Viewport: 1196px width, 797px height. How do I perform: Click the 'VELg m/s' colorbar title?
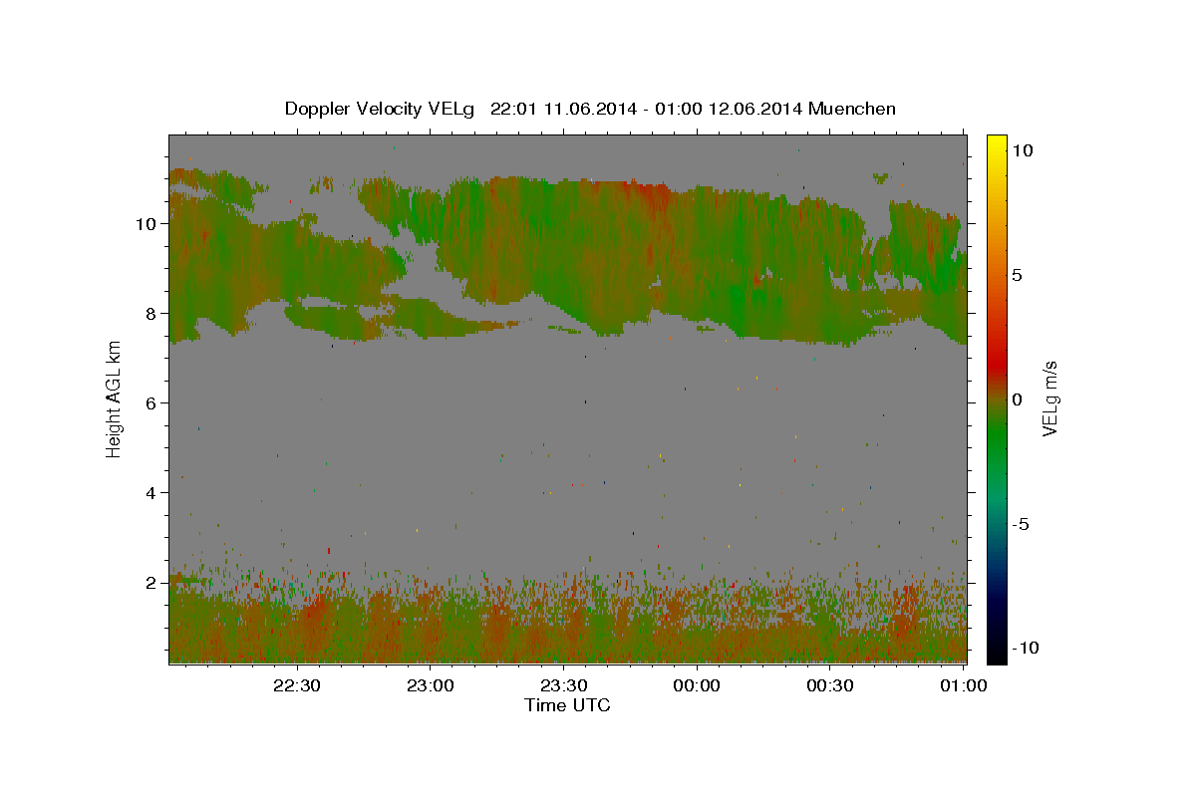click(x=1050, y=398)
